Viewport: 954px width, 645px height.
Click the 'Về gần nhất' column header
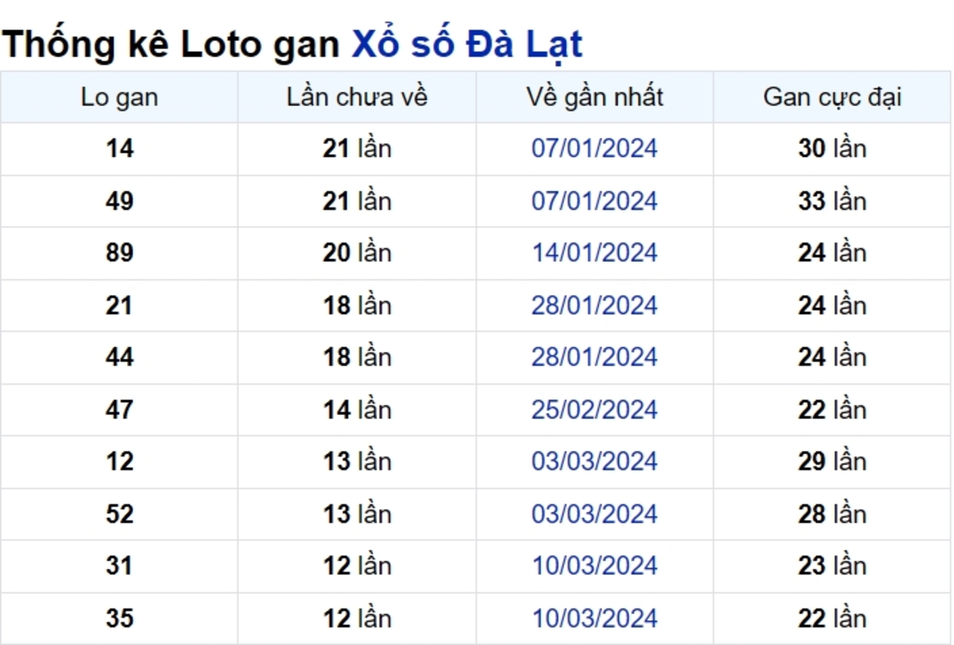594,97
